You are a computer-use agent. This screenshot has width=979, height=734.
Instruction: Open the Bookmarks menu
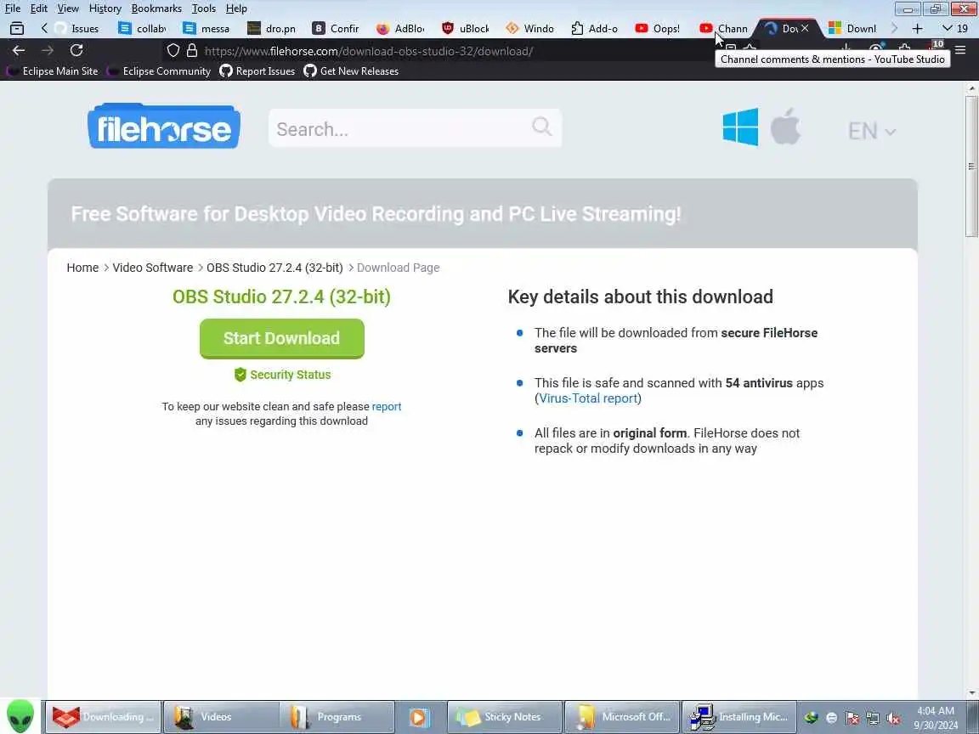pos(156,8)
